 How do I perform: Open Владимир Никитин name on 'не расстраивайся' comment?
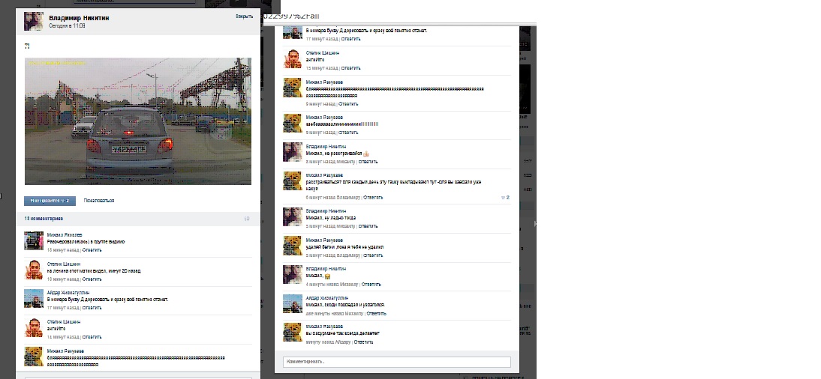pyautogui.click(x=326, y=146)
